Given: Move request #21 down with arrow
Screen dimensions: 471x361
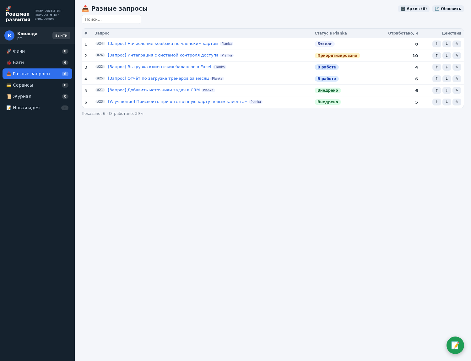Looking at the screenshot, I should tap(447, 90).
